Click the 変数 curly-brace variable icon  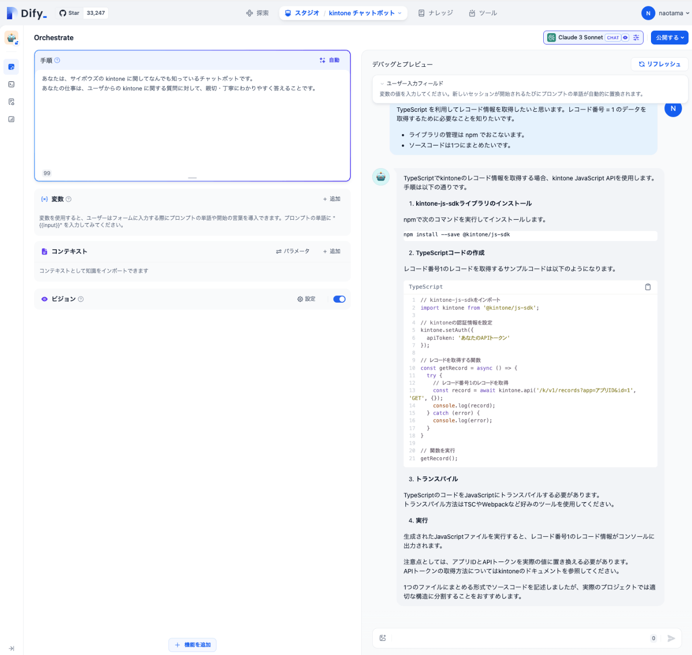pyautogui.click(x=44, y=199)
